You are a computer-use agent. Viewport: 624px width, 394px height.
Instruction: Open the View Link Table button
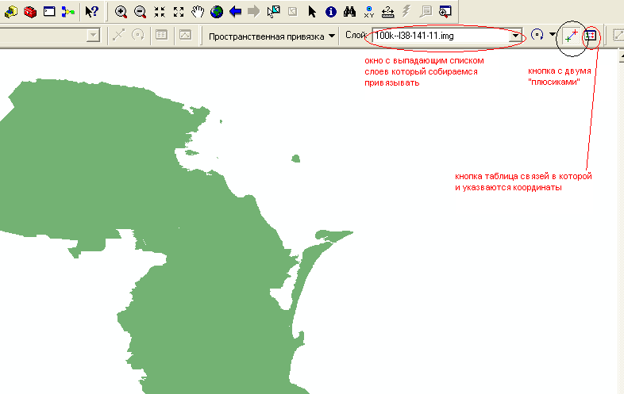click(590, 36)
